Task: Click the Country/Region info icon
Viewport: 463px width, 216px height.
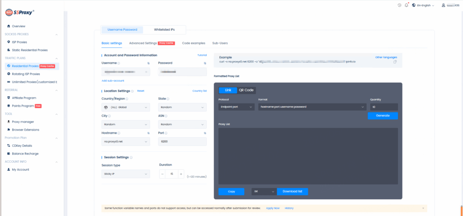Action: coord(127,99)
